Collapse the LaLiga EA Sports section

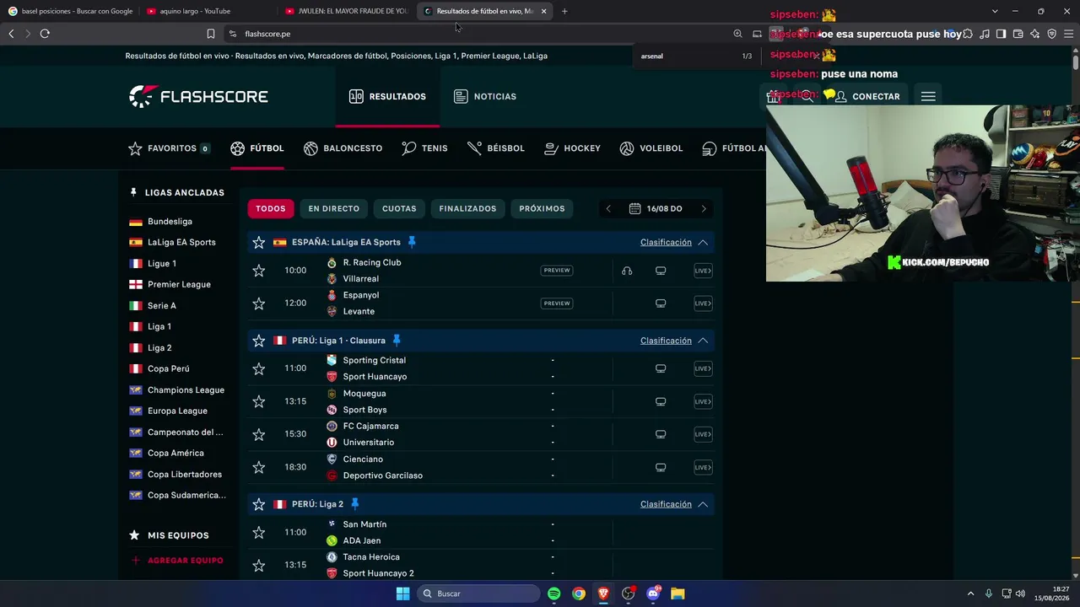pyautogui.click(x=703, y=243)
